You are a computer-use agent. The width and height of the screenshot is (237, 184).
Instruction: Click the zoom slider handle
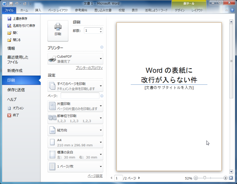pyautogui.click(x=204, y=178)
